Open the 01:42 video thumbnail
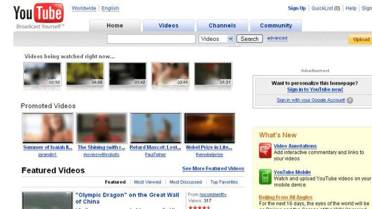Image resolution: width=372 pixels, height=209 pixels. pos(127,74)
